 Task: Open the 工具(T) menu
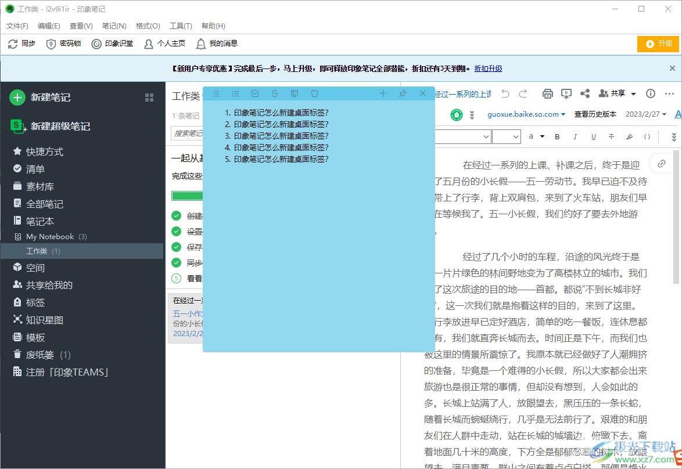(181, 26)
